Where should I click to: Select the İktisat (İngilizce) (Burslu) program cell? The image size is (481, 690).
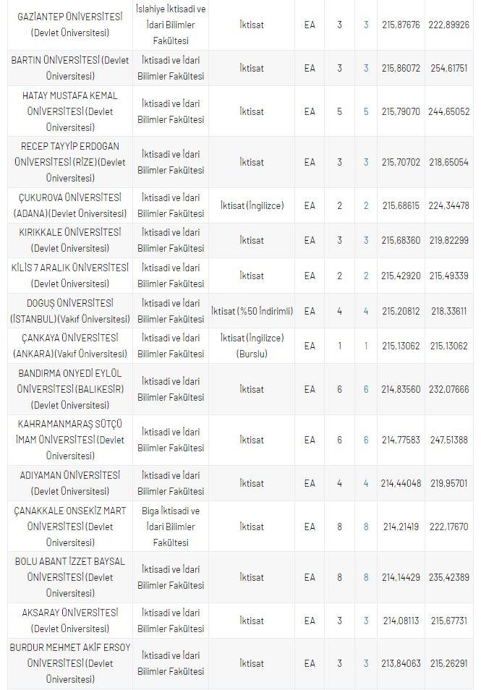pyautogui.click(x=252, y=346)
